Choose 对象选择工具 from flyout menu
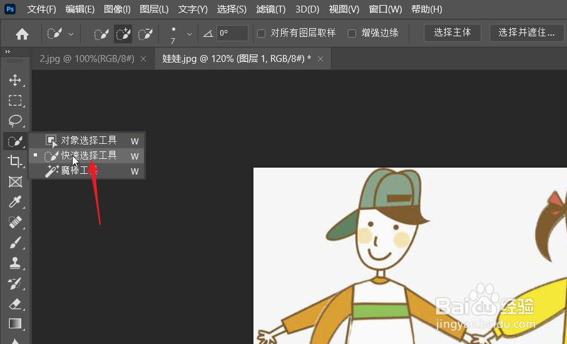The height and width of the screenshot is (344, 567). pyautogui.click(x=87, y=141)
